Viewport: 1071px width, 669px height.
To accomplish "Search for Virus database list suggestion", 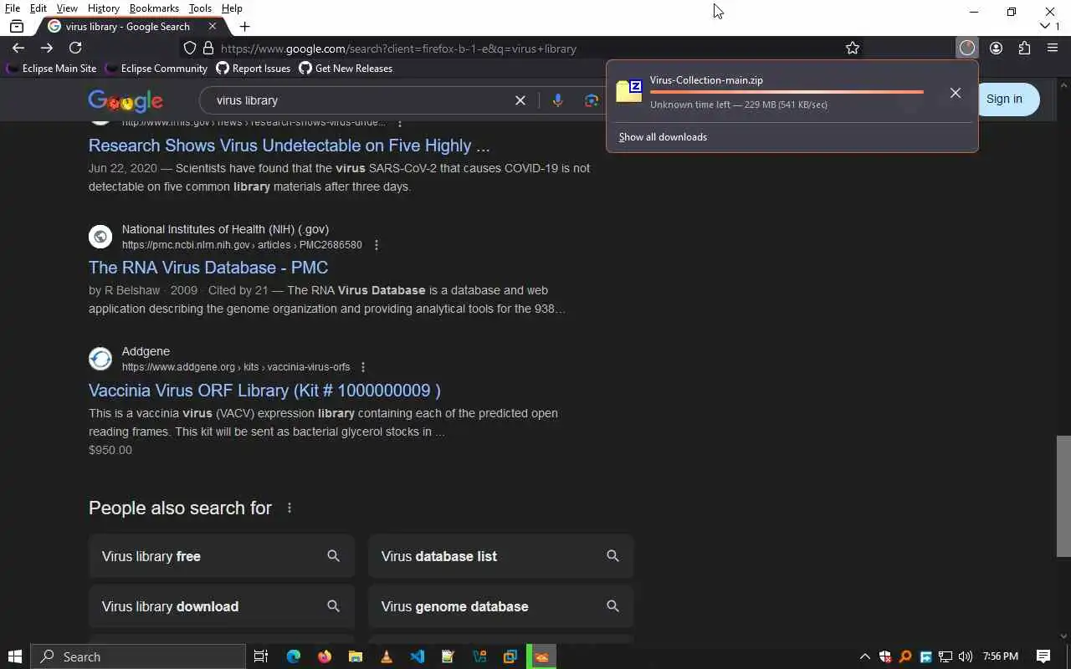I will tap(501, 556).
